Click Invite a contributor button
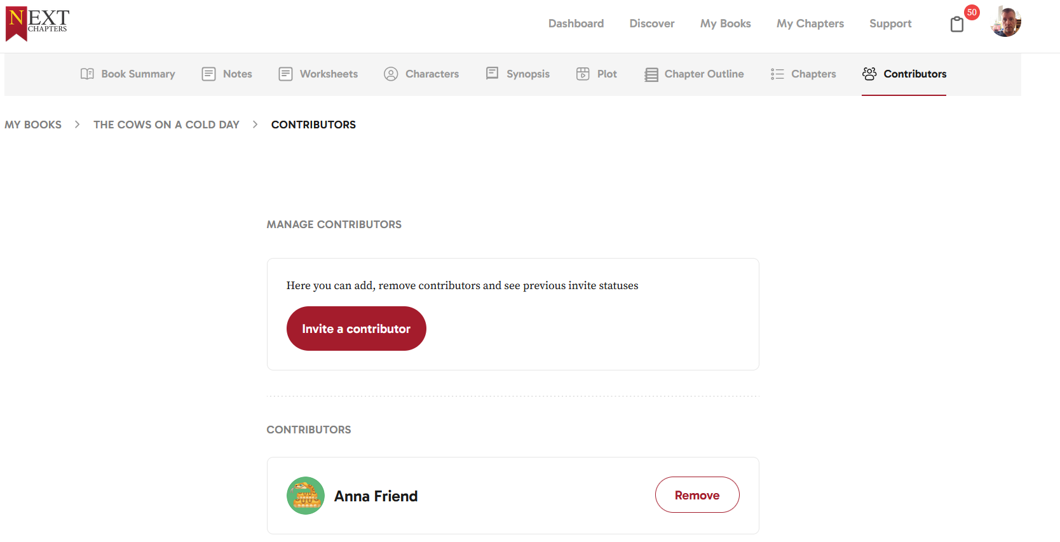Viewport: 1060px width, 542px height. click(x=357, y=329)
